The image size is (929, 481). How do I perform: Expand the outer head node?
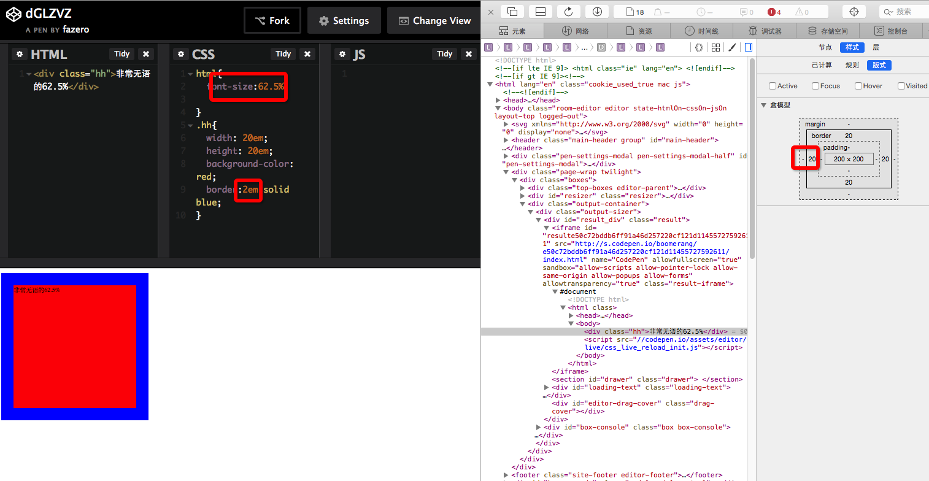click(498, 100)
